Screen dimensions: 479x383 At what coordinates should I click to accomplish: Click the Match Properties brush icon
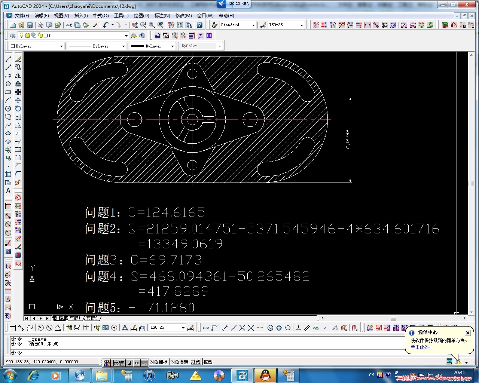pyautogui.click(x=95, y=25)
